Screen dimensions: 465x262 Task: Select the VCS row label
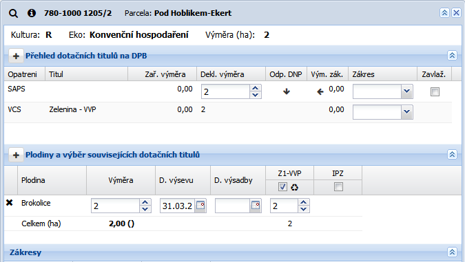pyautogui.click(x=14, y=109)
